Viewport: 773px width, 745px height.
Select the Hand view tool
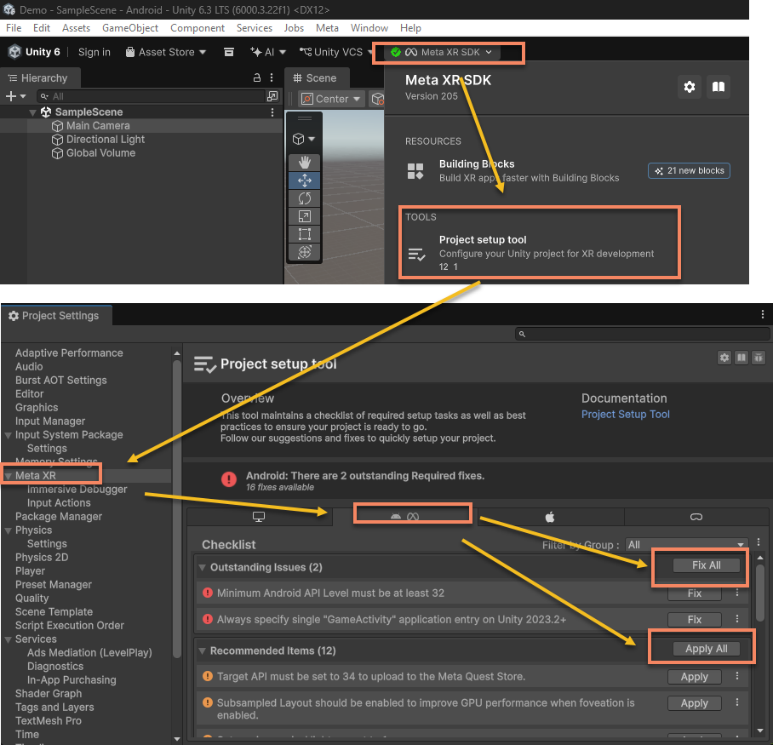pos(304,163)
